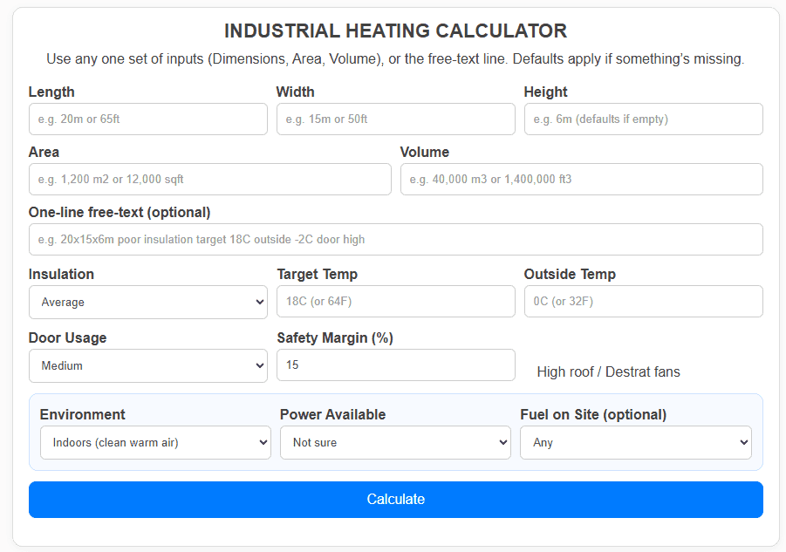Click the instructions text below the title
This screenshot has height=552, width=786.
pos(395,59)
